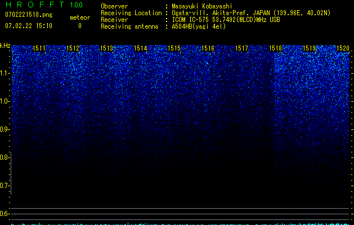Click the 1.1 kHz axis label
The height and width of the screenshot is (225, 354).
(x=4, y=73)
